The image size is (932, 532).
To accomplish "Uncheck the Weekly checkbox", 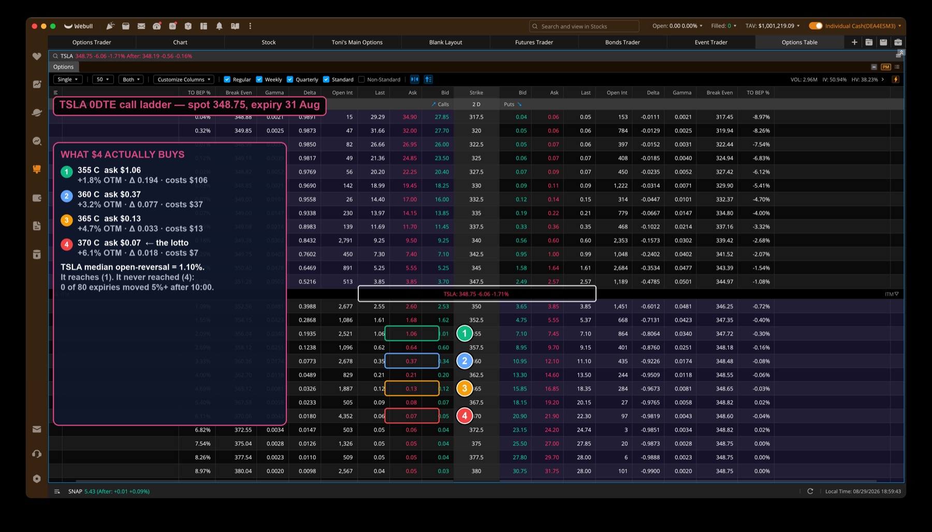I will 259,80.
